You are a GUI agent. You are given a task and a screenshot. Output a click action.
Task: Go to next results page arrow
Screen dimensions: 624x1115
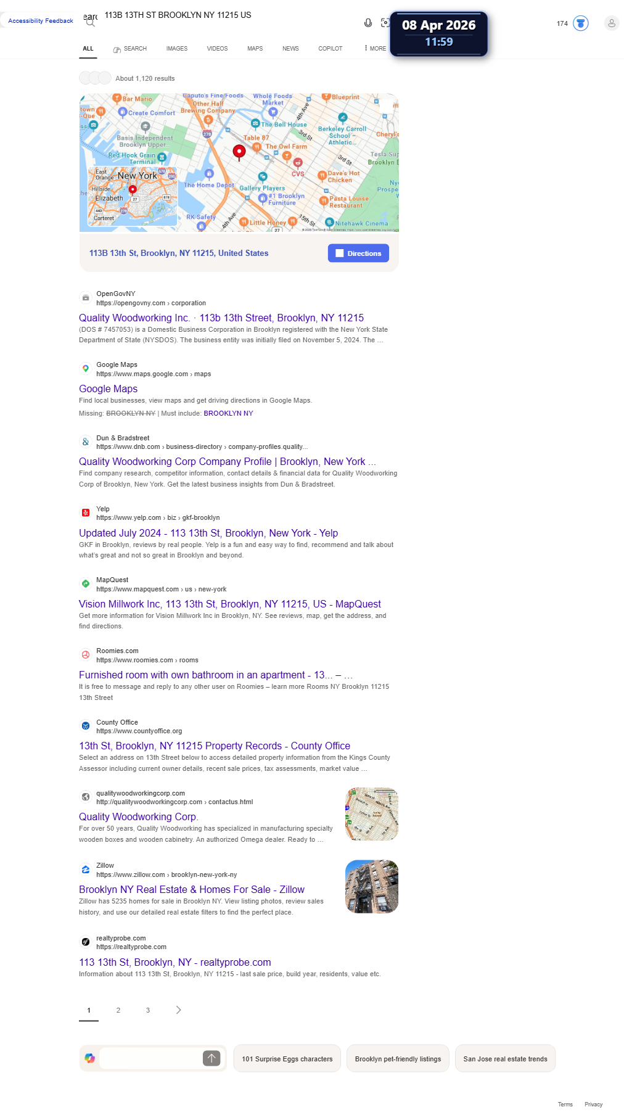(179, 1010)
